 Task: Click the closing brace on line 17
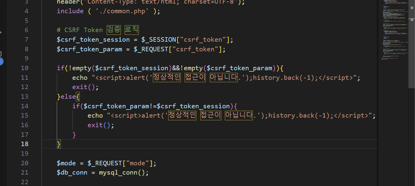(x=74, y=135)
